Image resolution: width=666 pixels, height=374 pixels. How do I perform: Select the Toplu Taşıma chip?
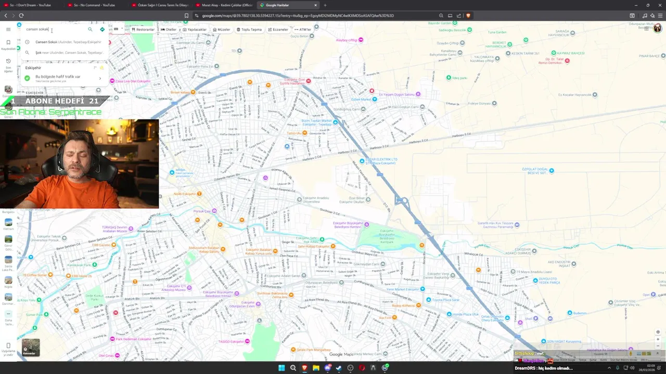pyautogui.click(x=249, y=30)
